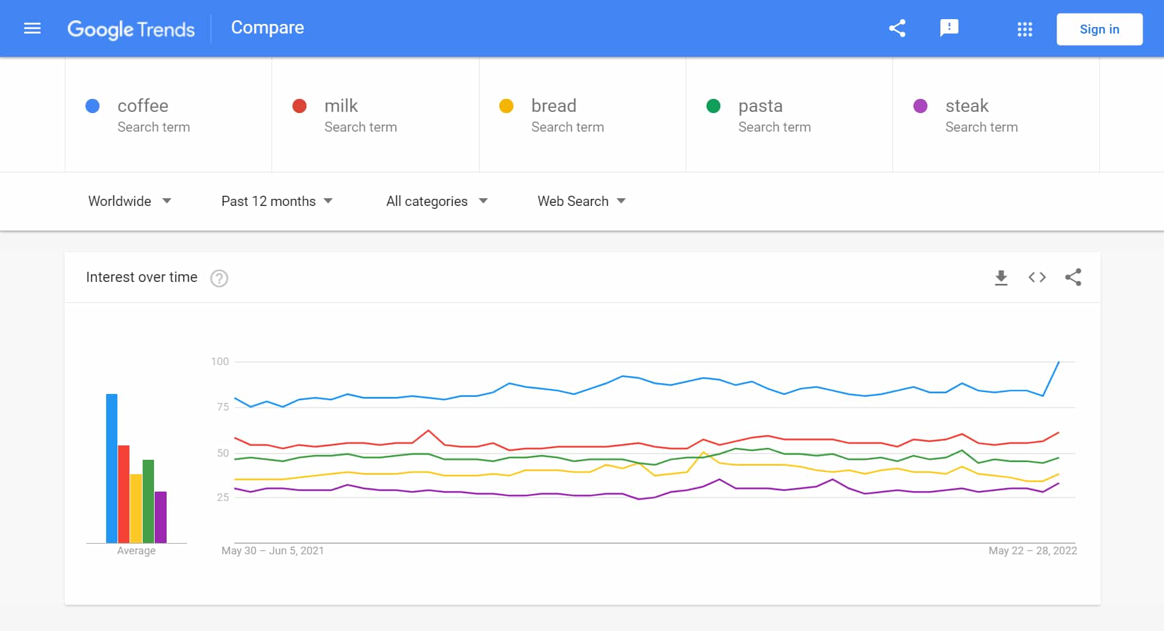Open the Google apps grid
Image resolution: width=1164 pixels, height=631 pixels.
[1024, 29]
